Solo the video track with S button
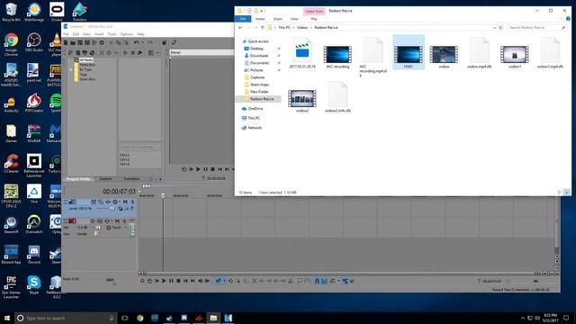This screenshot has width=576, height=324. pyautogui.click(x=132, y=202)
